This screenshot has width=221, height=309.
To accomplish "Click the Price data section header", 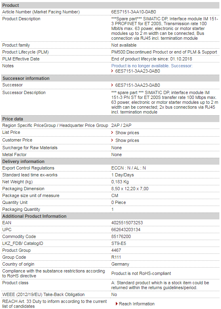I will point(110,119).
